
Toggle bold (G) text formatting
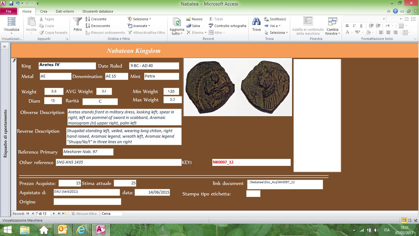(347, 26)
